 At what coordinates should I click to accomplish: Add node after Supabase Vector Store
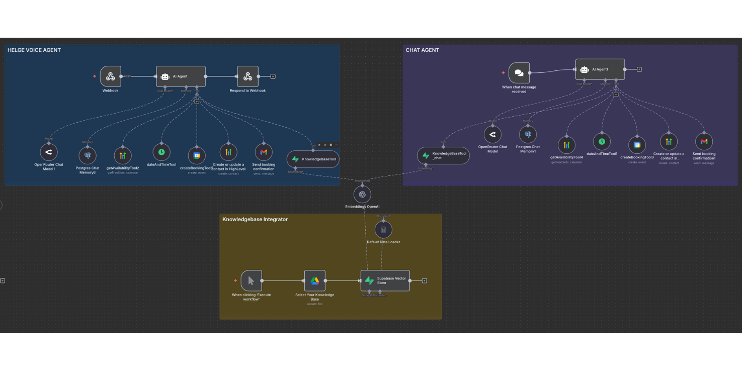(425, 280)
